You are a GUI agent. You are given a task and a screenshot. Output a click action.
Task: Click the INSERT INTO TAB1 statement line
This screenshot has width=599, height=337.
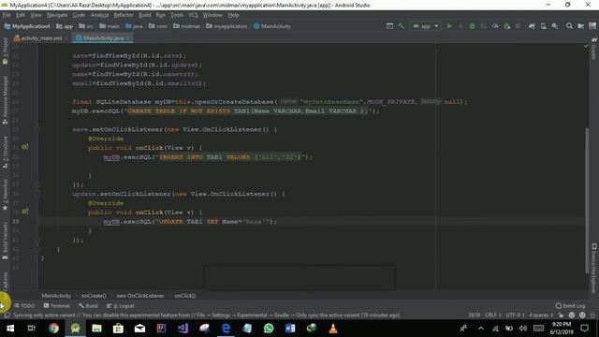pos(208,157)
